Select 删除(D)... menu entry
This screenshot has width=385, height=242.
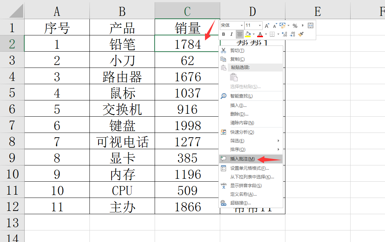tap(251, 114)
